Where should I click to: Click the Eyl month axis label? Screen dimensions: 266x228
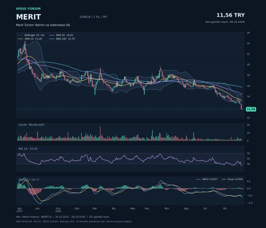coord(205,209)
